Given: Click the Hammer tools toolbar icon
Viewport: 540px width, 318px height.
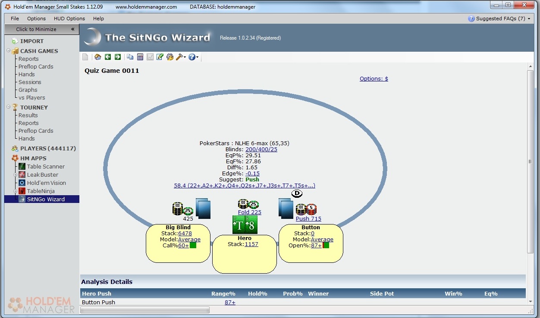Looking at the screenshot, I should pyautogui.click(x=179, y=57).
